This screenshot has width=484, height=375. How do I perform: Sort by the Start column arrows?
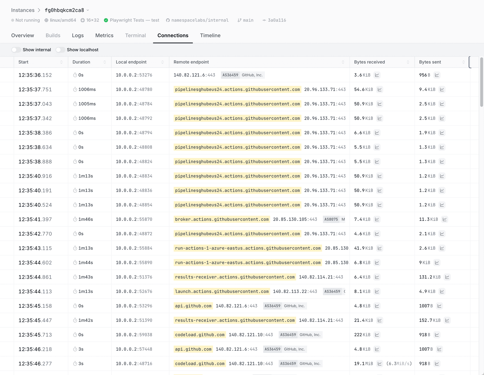(x=61, y=62)
